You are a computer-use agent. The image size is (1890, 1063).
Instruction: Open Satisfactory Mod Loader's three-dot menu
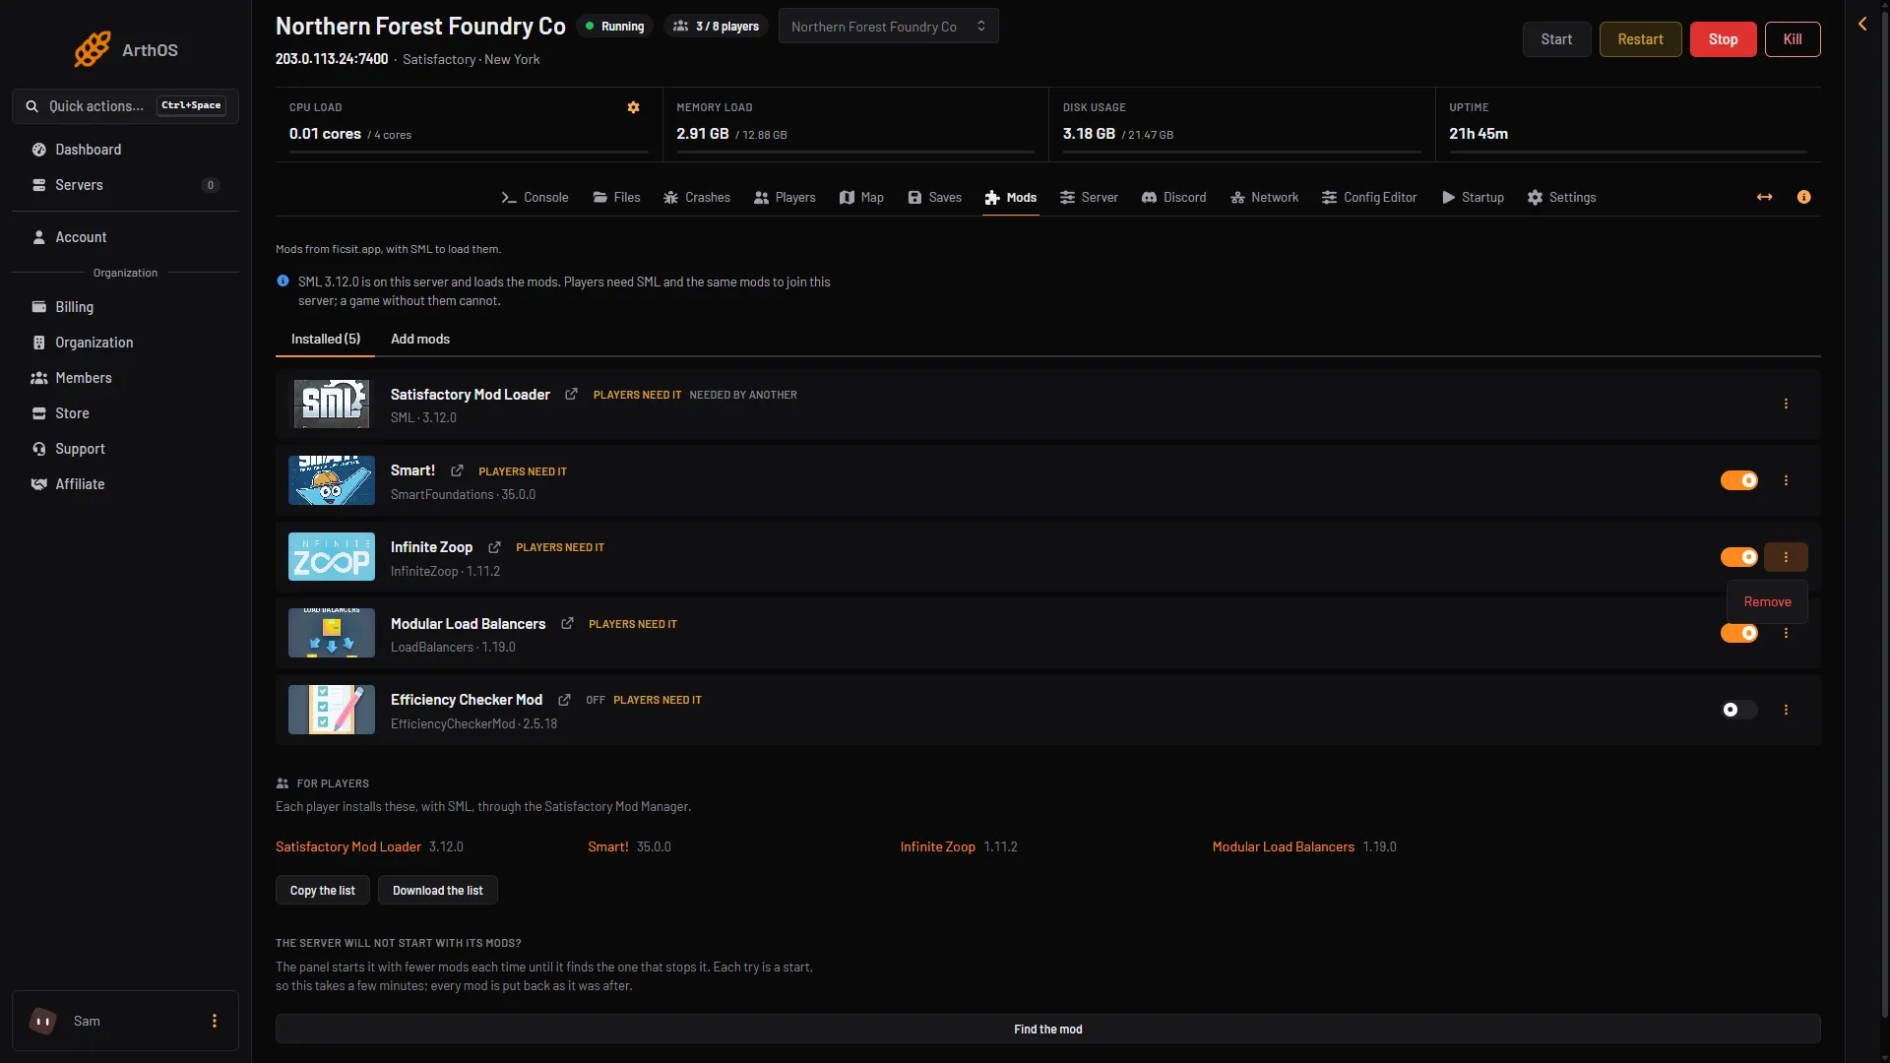point(1786,404)
